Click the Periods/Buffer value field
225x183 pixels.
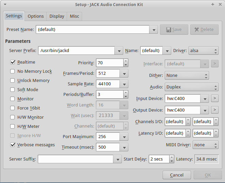[110, 95]
